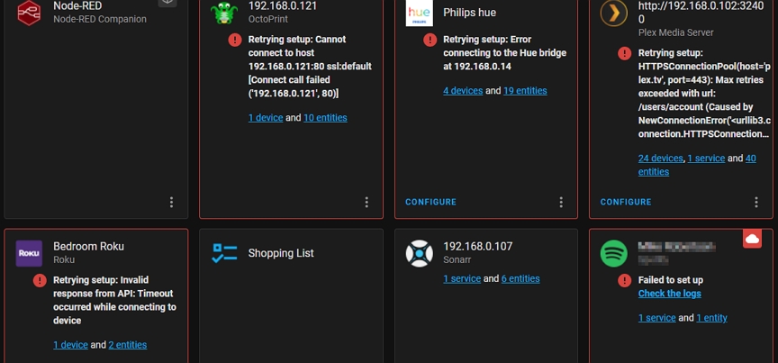Viewport: 778px width, 363px height.
Task: Click the Node-RED logo icon
Action: [29, 13]
